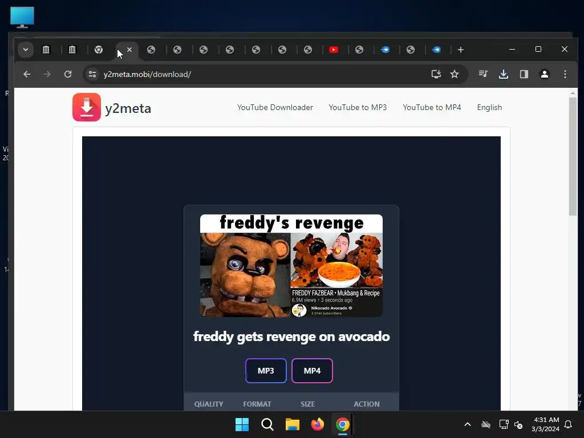This screenshot has width=584, height=438.
Task: Open the notifications bell icon
Action: 568,424
